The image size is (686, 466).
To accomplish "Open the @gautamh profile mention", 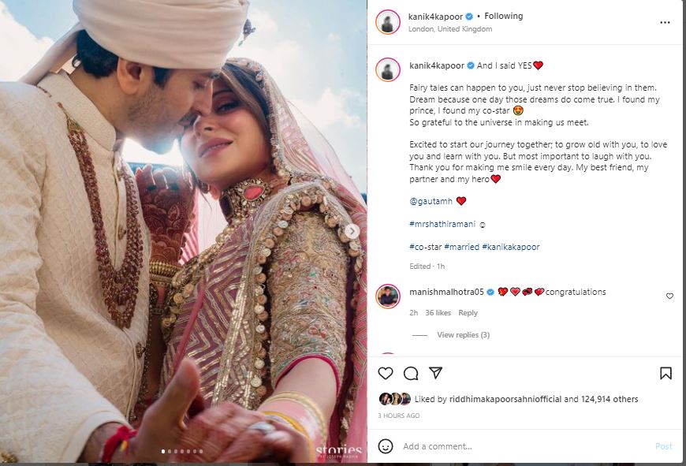I will pos(431,201).
